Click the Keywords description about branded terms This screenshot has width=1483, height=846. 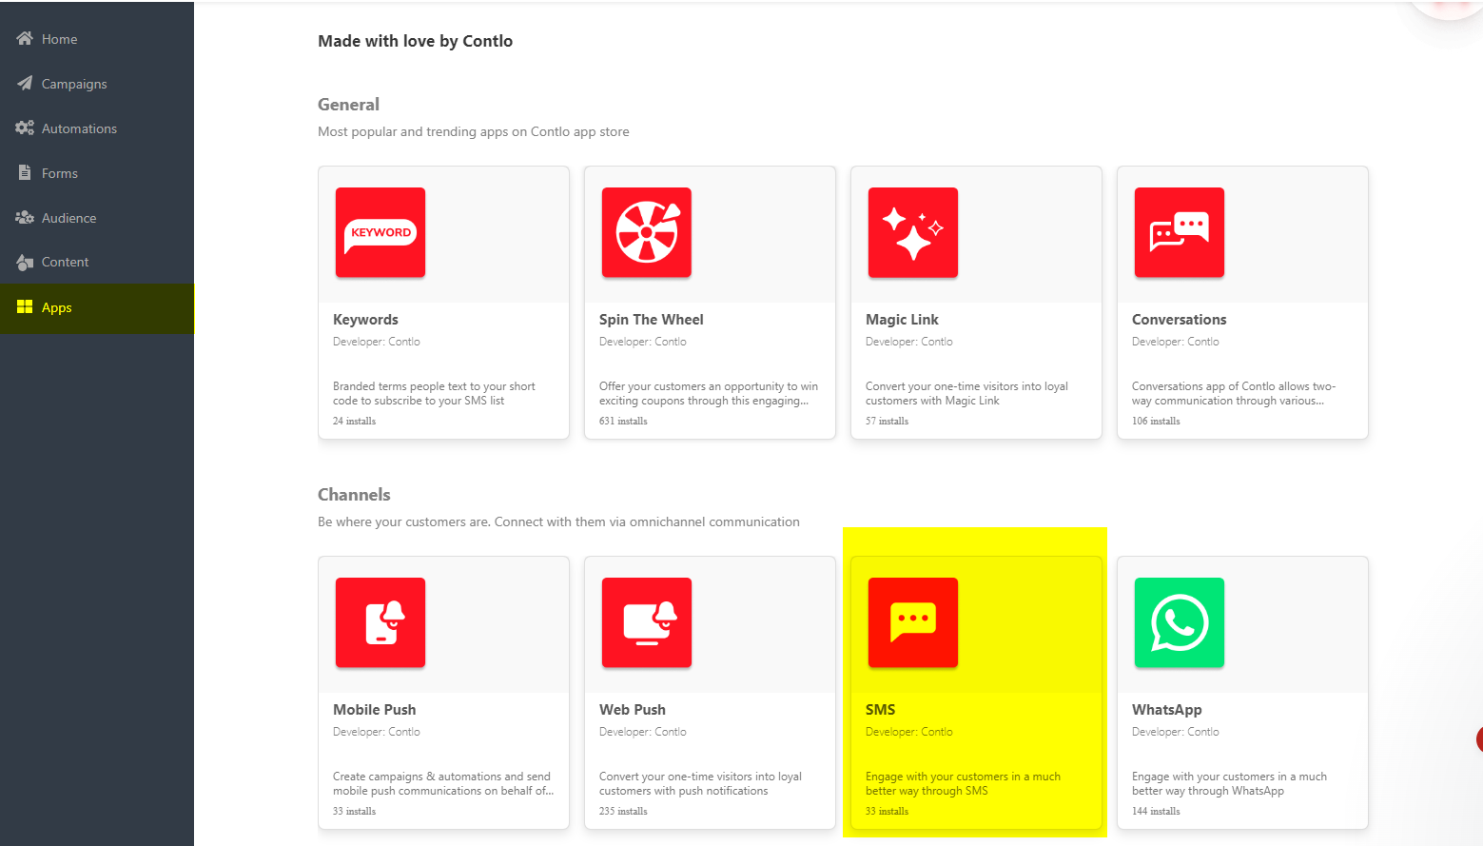tap(434, 393)
